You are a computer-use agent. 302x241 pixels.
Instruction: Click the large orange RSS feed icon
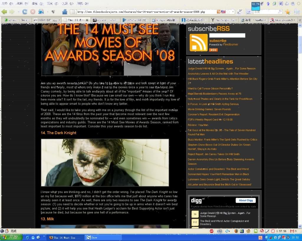pyautogui.click(x=198, y=42)
